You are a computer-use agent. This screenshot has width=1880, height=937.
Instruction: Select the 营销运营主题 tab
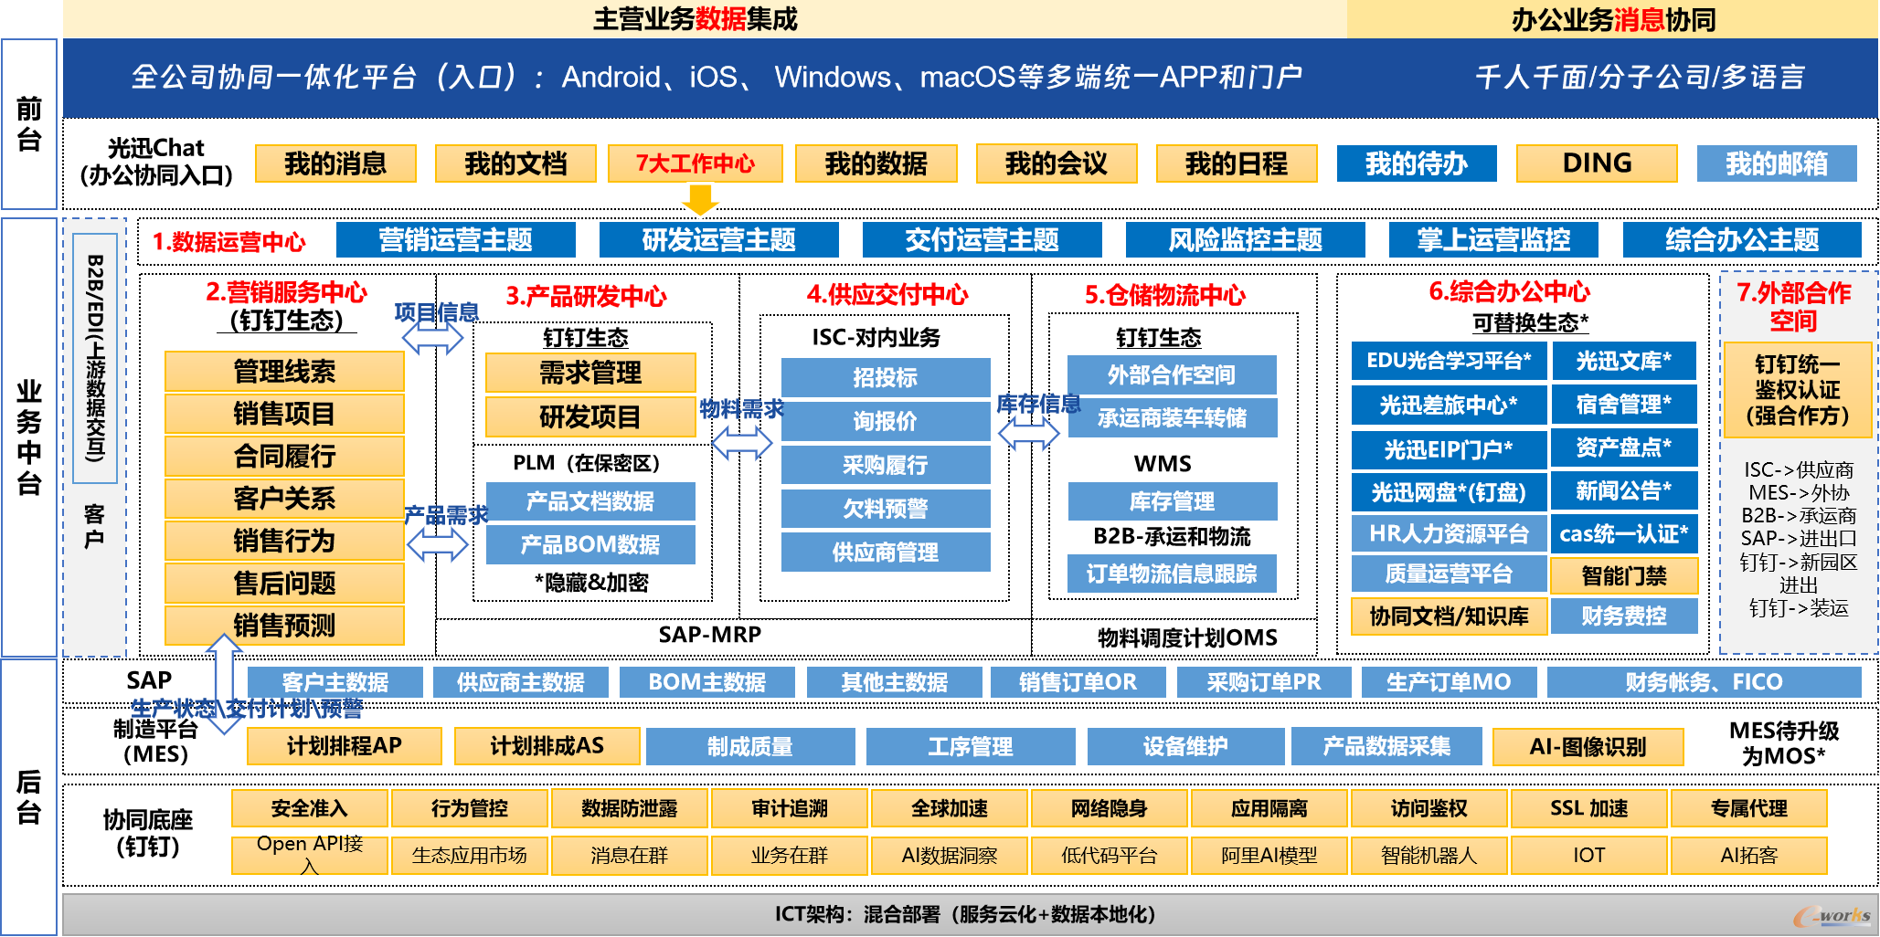coord(455,240)
